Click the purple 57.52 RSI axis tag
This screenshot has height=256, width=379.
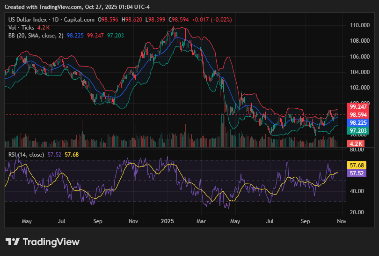pyautogui.click(x=358, y=173)
